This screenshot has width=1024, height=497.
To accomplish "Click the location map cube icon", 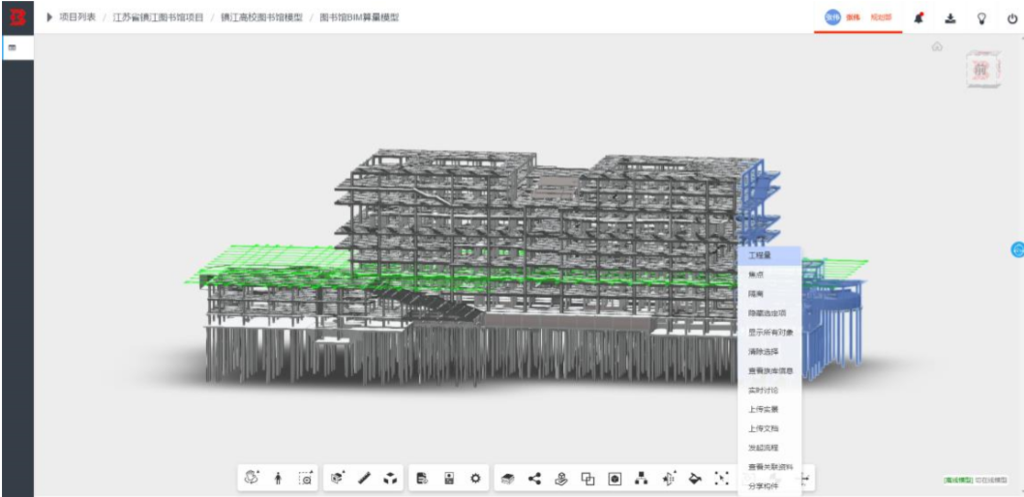I will click(x=561, y=479).
